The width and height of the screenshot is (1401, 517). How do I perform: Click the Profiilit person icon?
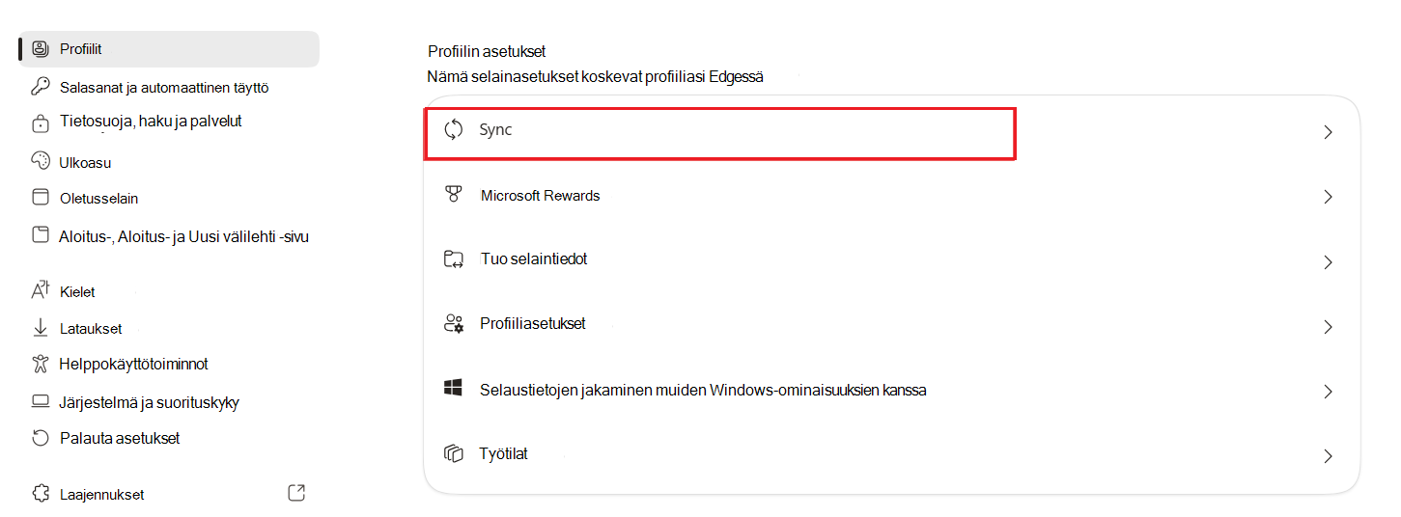41,48
